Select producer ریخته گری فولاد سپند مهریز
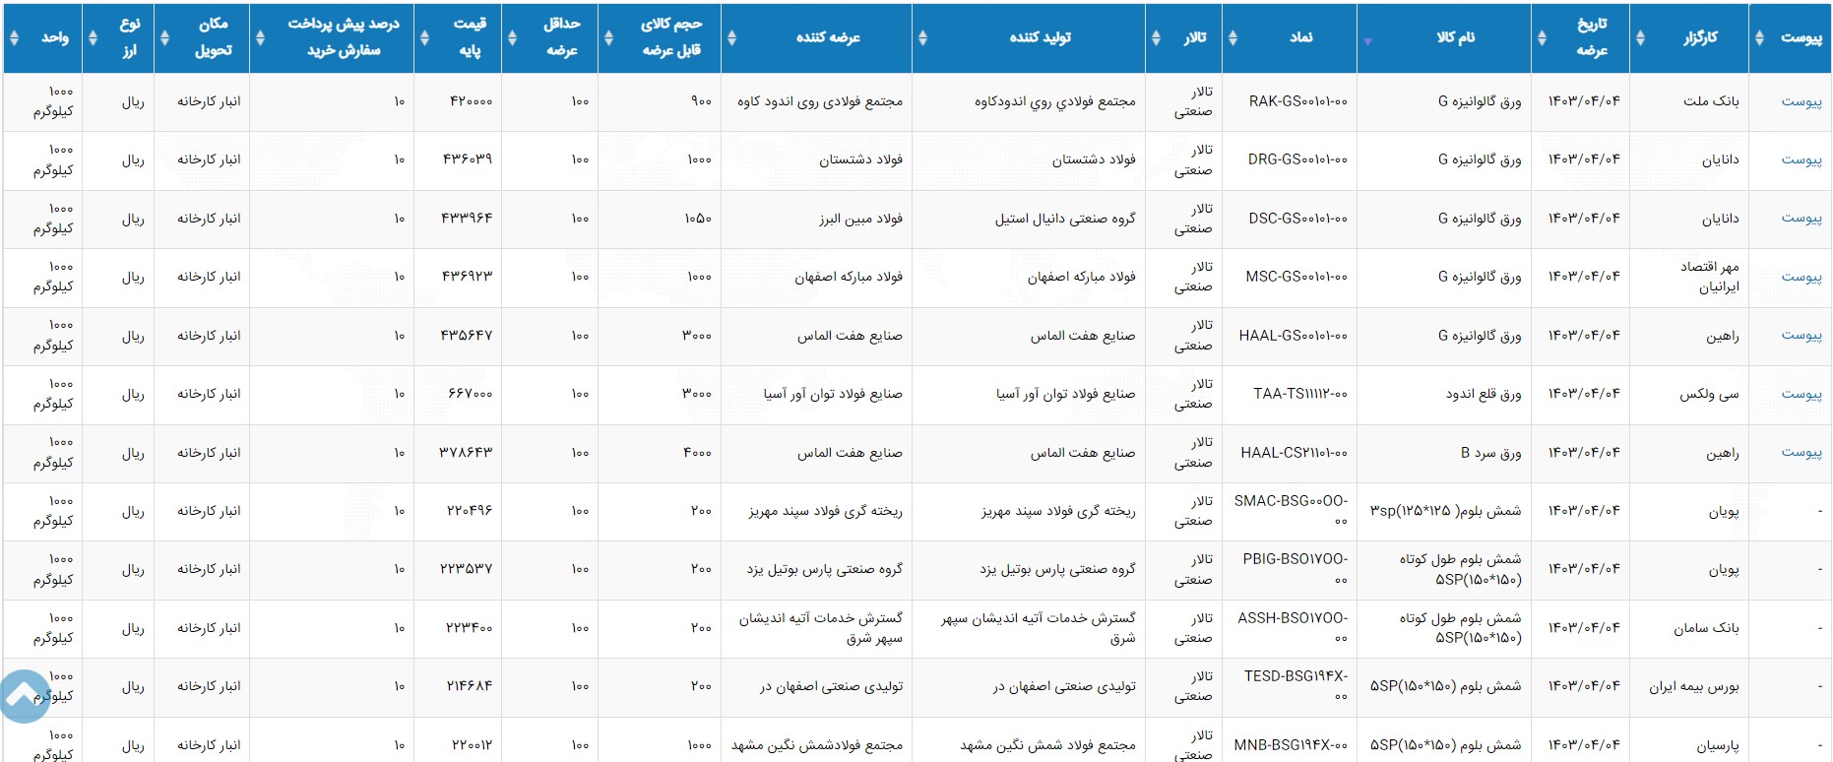This screenshot has width=1833, height=762. point(1058,511)
